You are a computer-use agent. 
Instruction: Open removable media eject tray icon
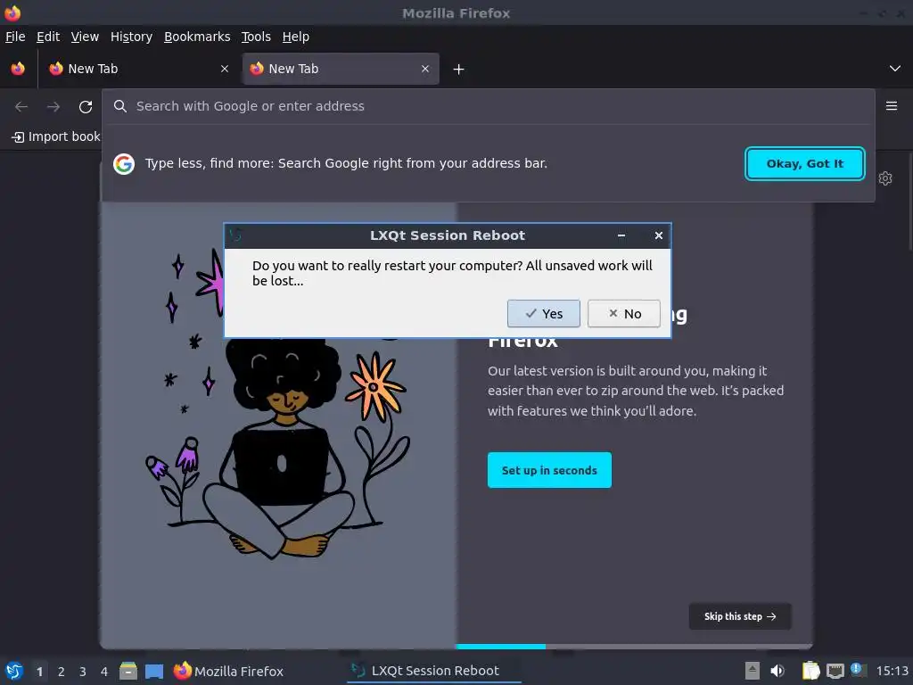(x=752, y=671)
